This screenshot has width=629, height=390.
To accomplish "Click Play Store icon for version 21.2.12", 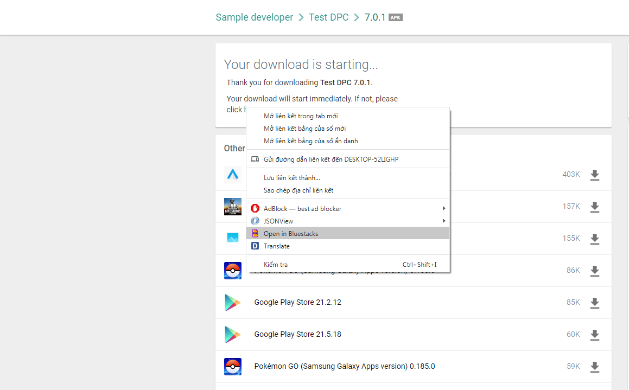I will coord(233,303).
